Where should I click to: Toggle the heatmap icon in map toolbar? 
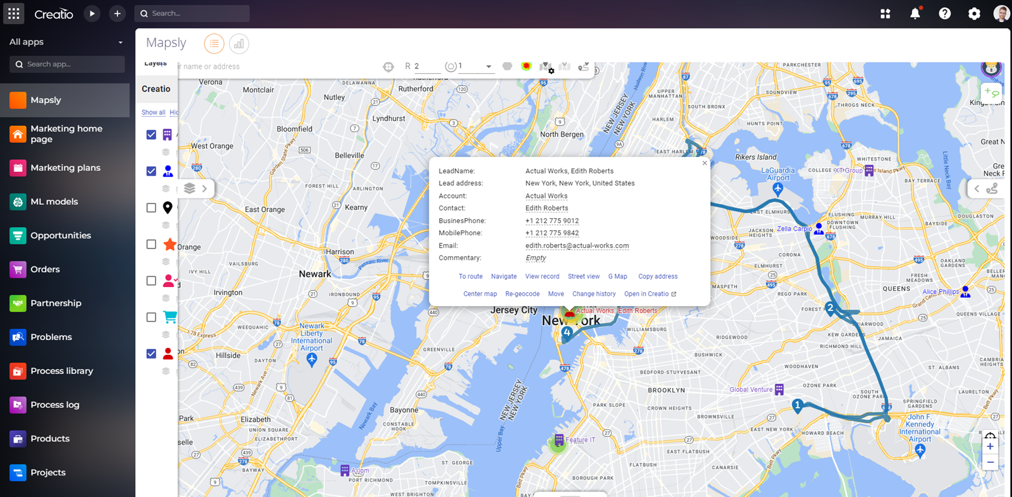point(526,66)
